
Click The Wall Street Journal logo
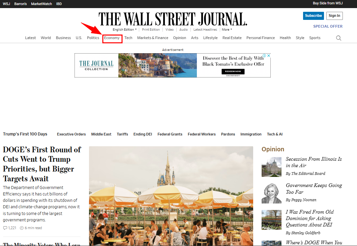[x=173, y=19]
